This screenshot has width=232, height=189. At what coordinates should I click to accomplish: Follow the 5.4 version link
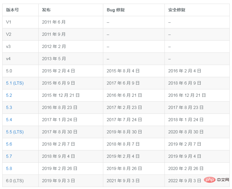point(9,120)
